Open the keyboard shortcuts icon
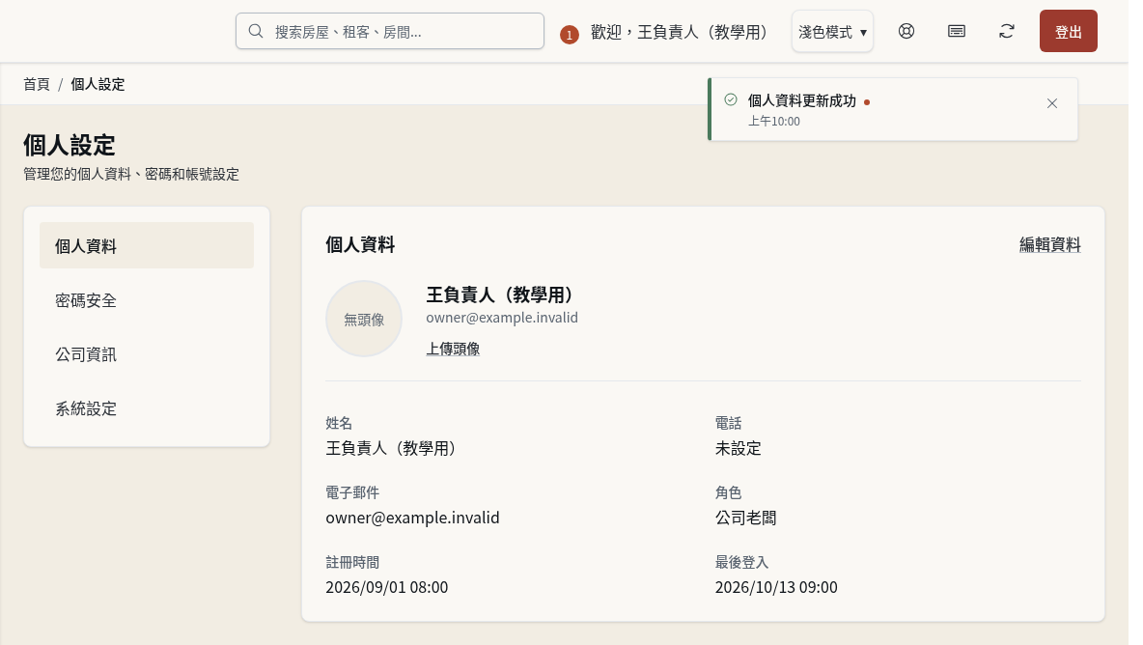Screen dimensions: 1143x645 pyautogui.click(x=957, y=31)
